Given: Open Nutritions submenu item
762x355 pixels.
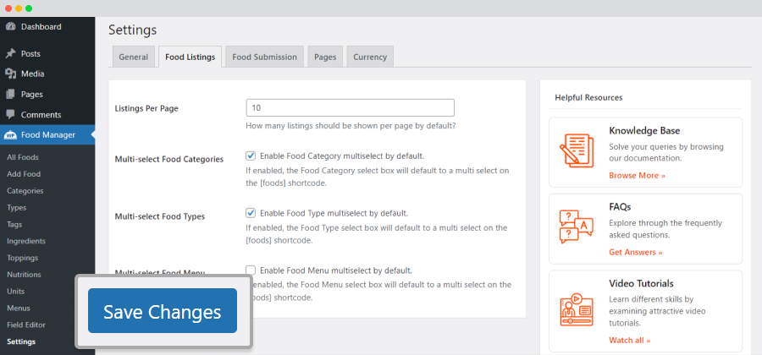Looking at the screenshot, I should pos(24,275).
